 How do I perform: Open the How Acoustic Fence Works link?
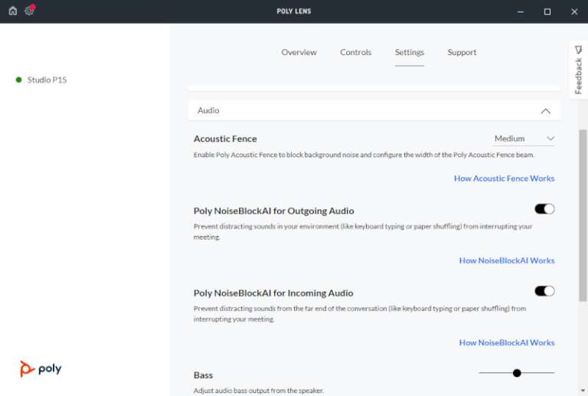504,178
